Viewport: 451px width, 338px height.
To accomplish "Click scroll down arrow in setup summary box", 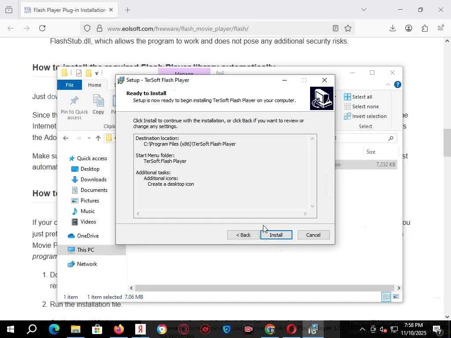I will point(312,206).
